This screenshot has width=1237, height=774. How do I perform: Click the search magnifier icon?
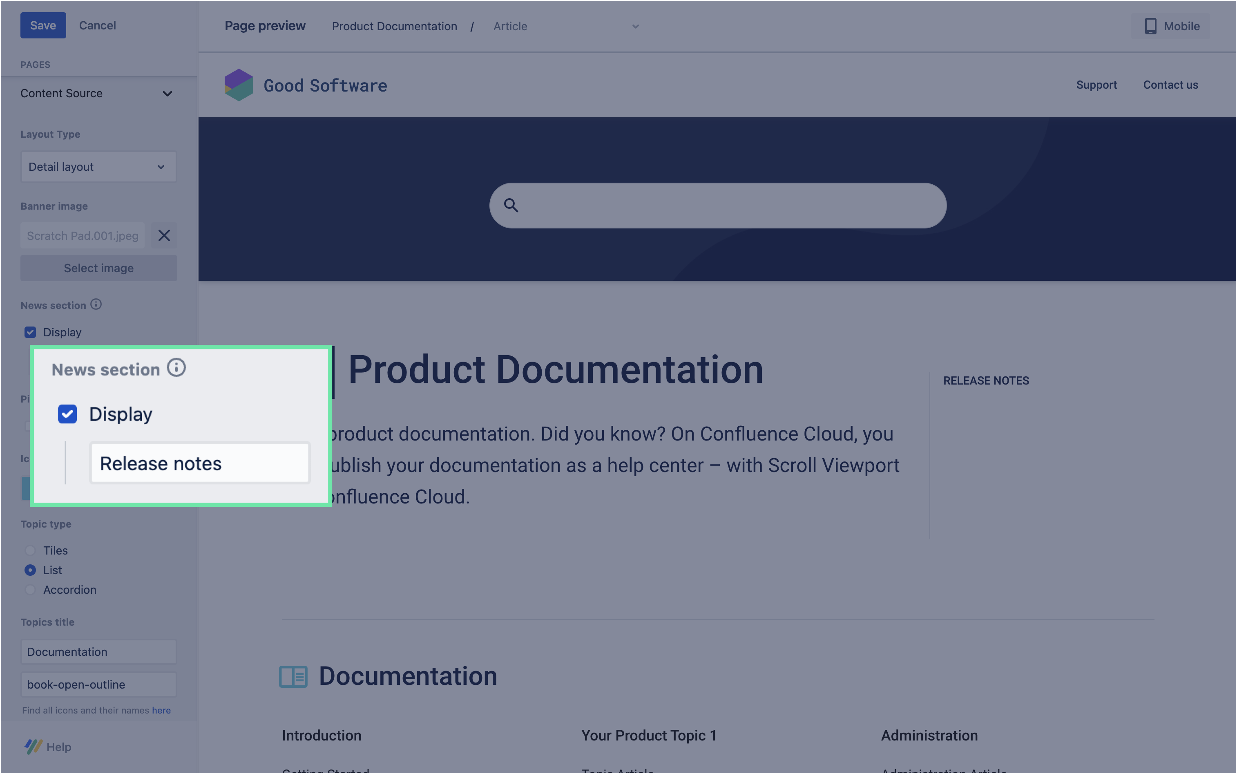(x=511, y=205)
